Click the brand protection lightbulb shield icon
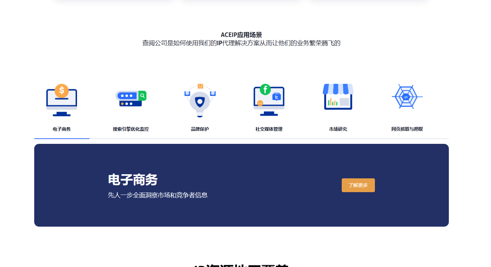491x267 pixels. pyautogui.click(x=200, y=100)
